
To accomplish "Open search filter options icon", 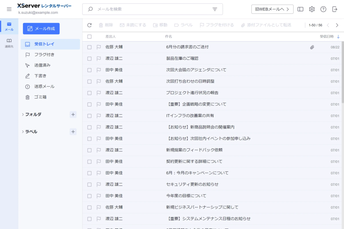I will 215,9.
